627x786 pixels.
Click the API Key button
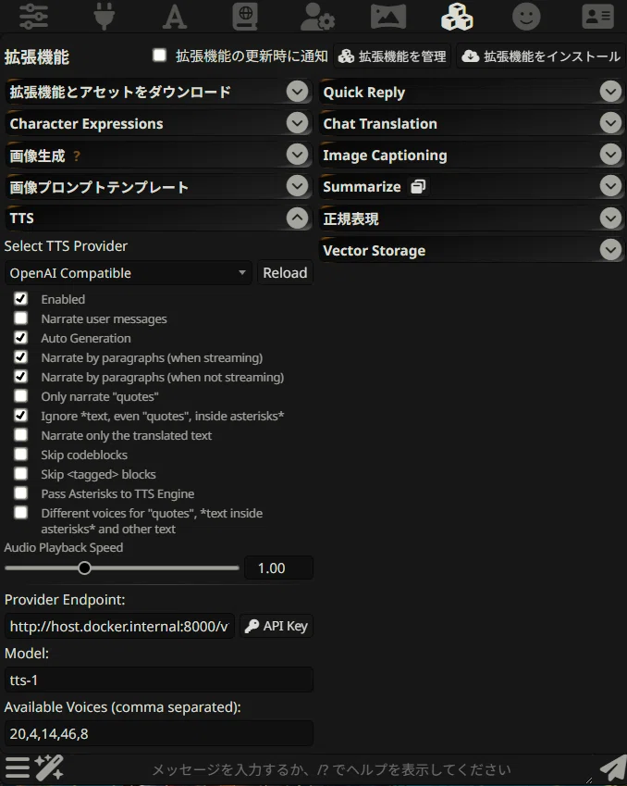277,626
